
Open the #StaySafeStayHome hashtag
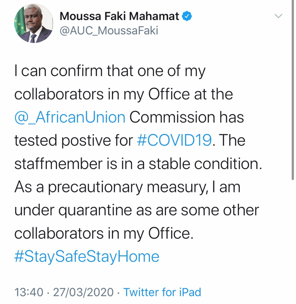click(87, 257)
